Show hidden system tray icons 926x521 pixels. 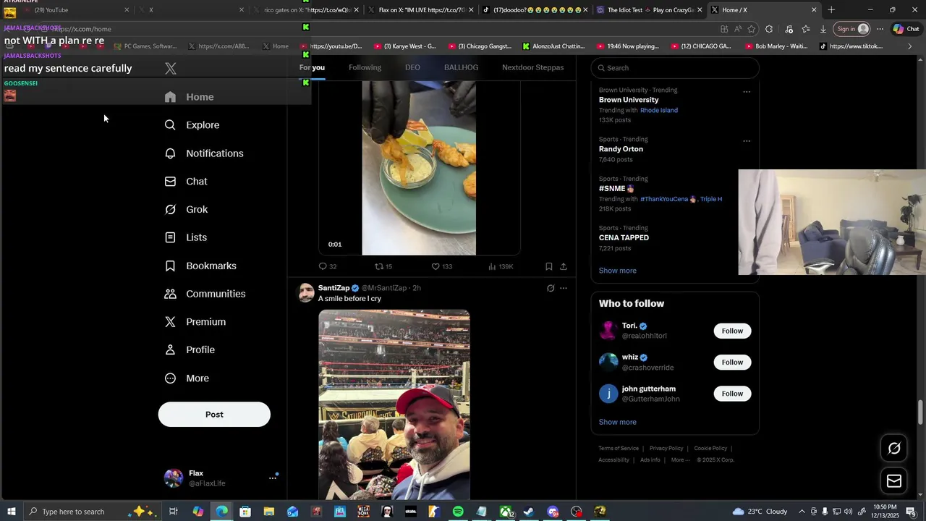pyautogui.click(x=802, y=512)
